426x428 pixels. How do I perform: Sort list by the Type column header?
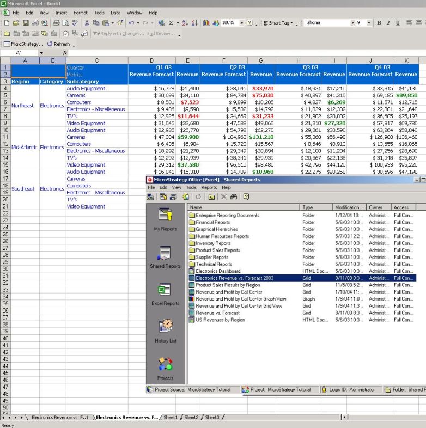pyautogui.click(x=316, y=207)
